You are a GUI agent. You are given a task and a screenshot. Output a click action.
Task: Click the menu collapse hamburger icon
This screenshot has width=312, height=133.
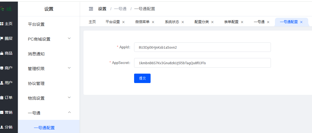91,9
